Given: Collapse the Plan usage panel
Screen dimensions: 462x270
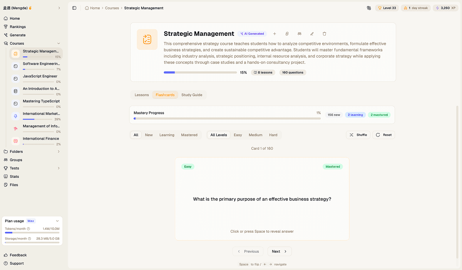Looking at the screenshot, I should pyautogui.click(x=58, y=221).
